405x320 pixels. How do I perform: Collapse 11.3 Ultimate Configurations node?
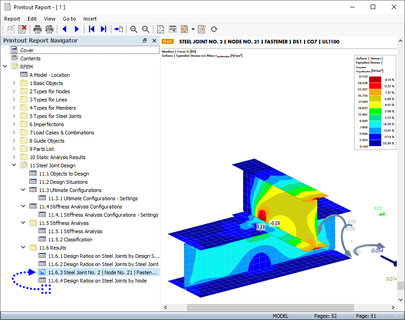click(x=23, y=190)
